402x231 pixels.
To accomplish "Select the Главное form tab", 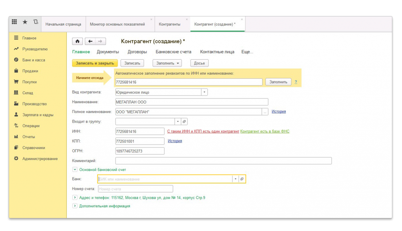I will [x=81, y=52].
